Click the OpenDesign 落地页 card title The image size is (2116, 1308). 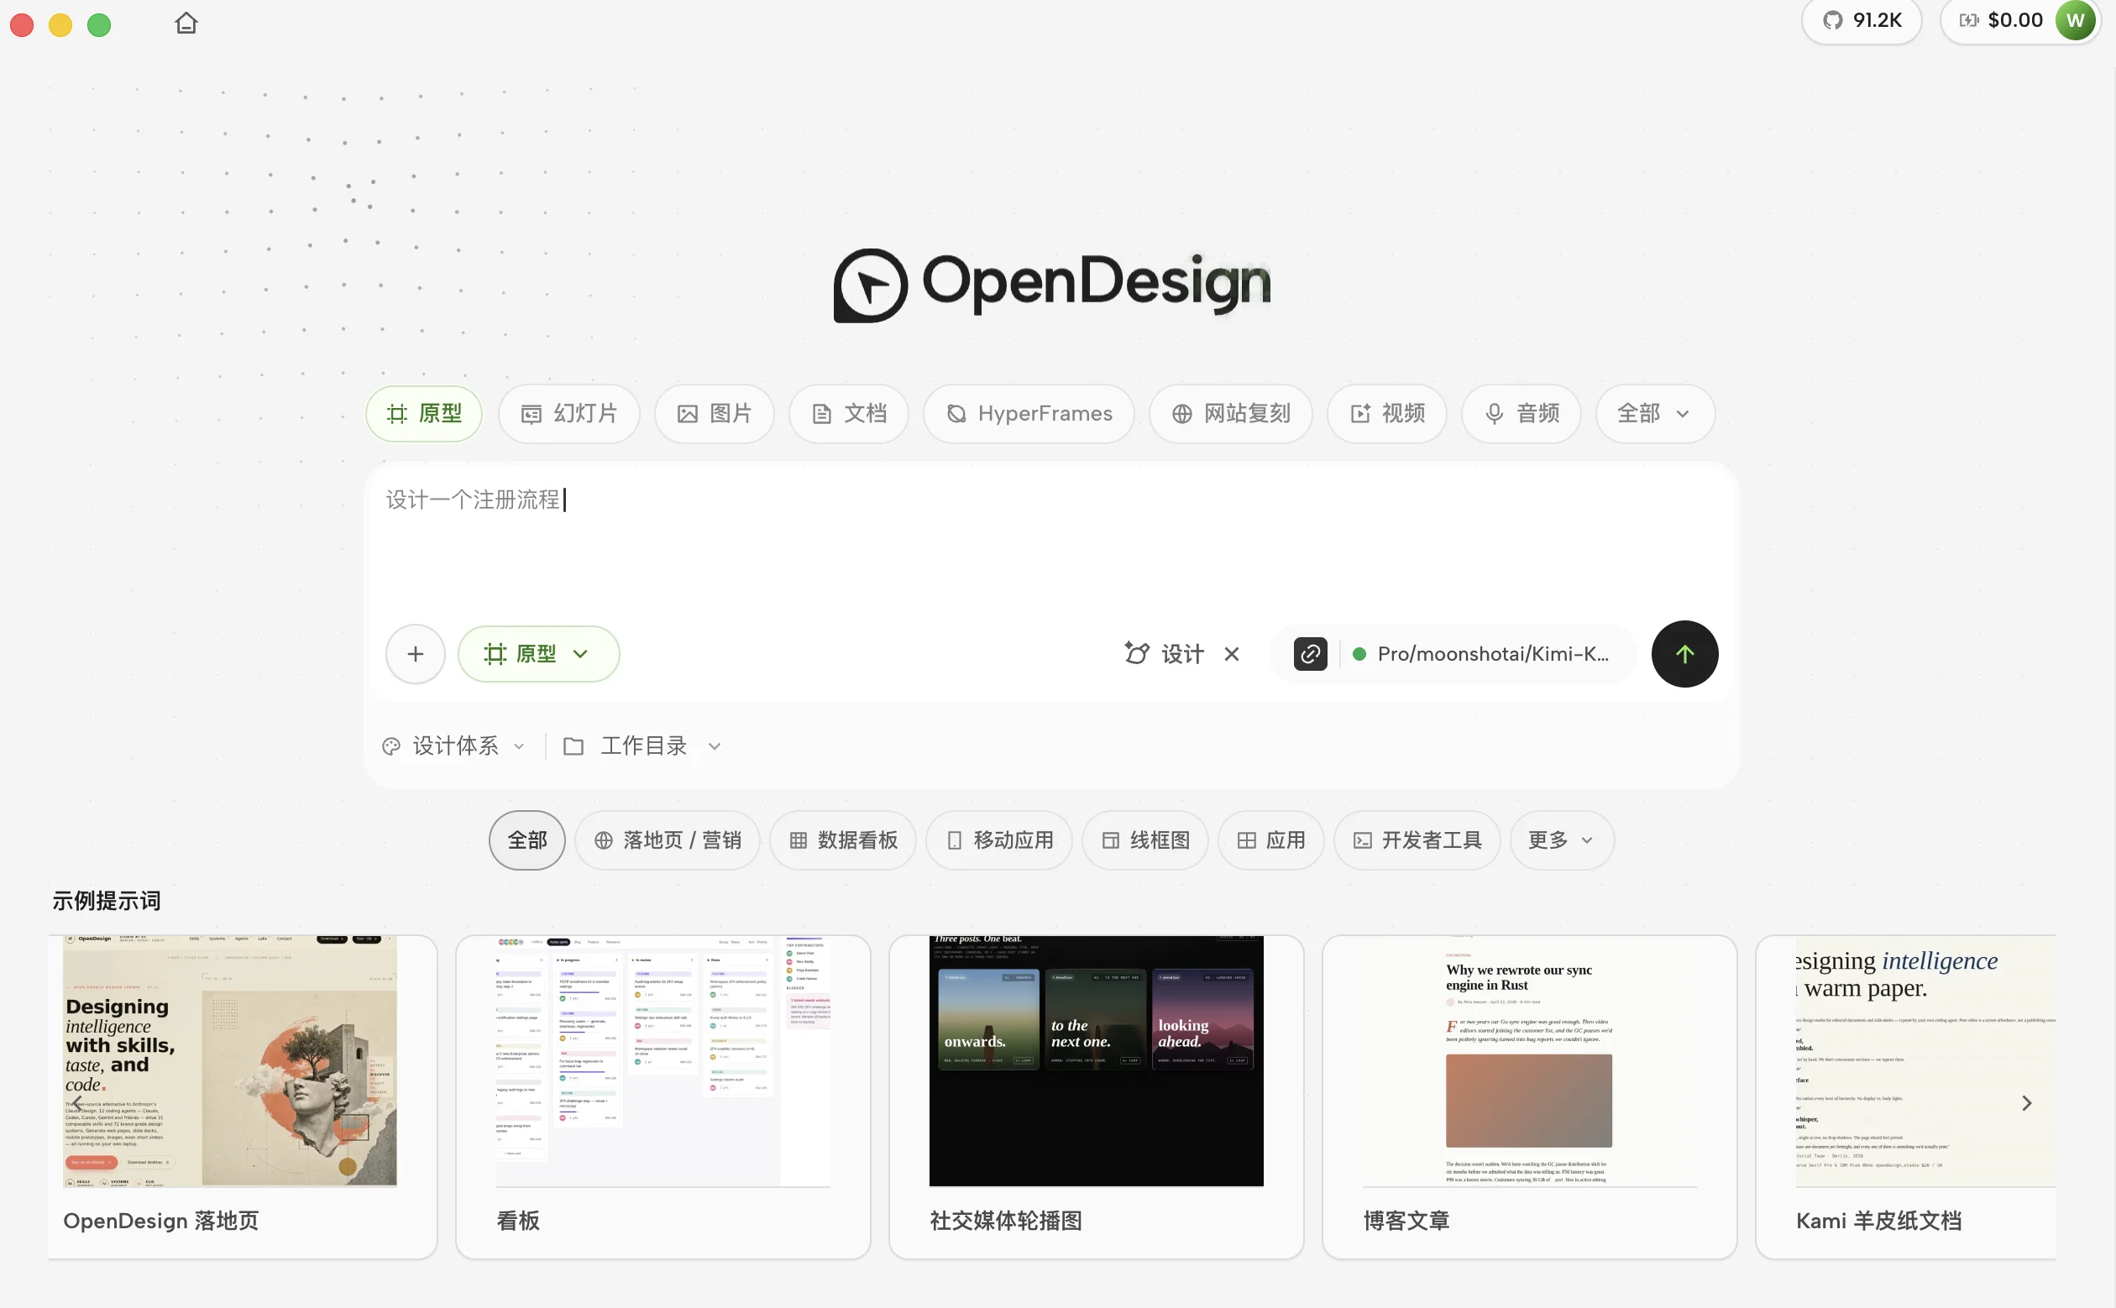161,1221
